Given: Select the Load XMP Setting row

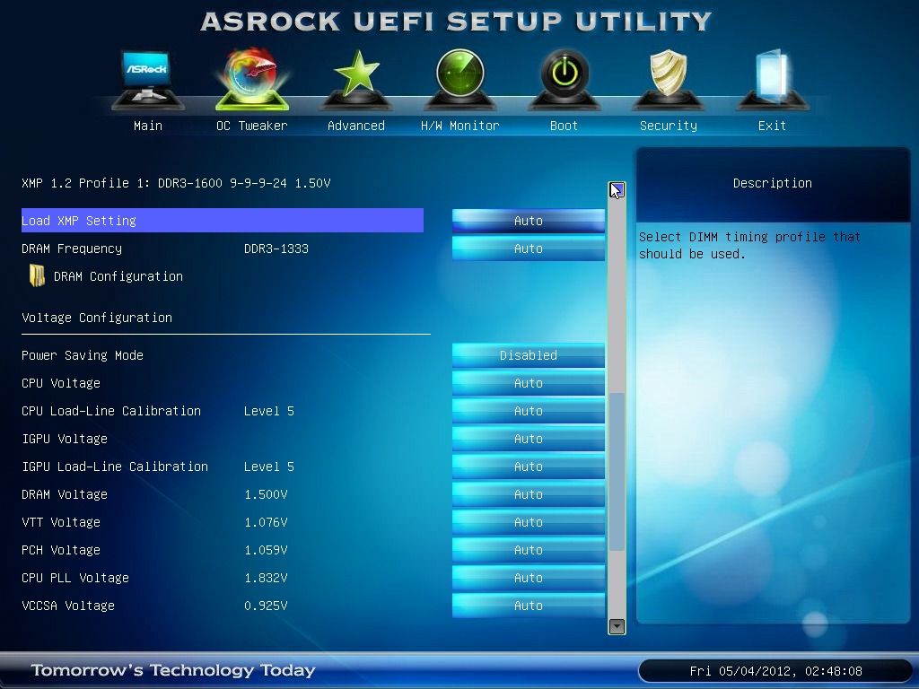Looking at the screenshot, I should coord(222,221).
